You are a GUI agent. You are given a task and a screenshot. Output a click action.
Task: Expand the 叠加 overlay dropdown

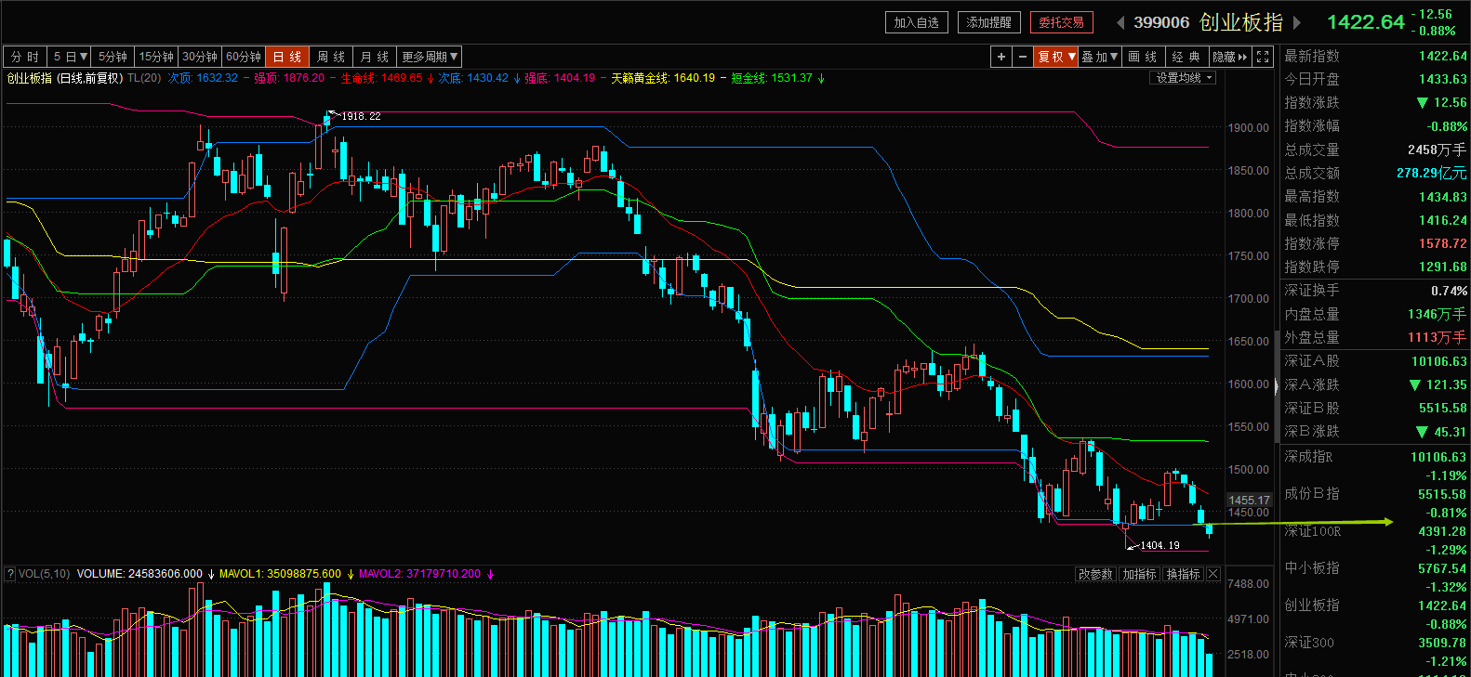click(x=1099, y=57)
